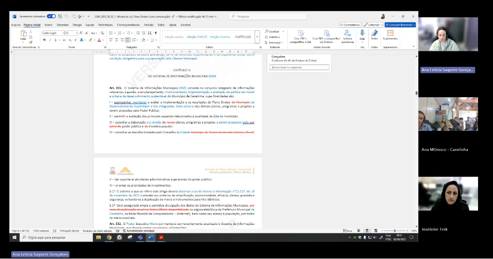Apply the CAPÍTULOS style
The width and height of the screenshot is (493, 259).
[x=243, y=37]
